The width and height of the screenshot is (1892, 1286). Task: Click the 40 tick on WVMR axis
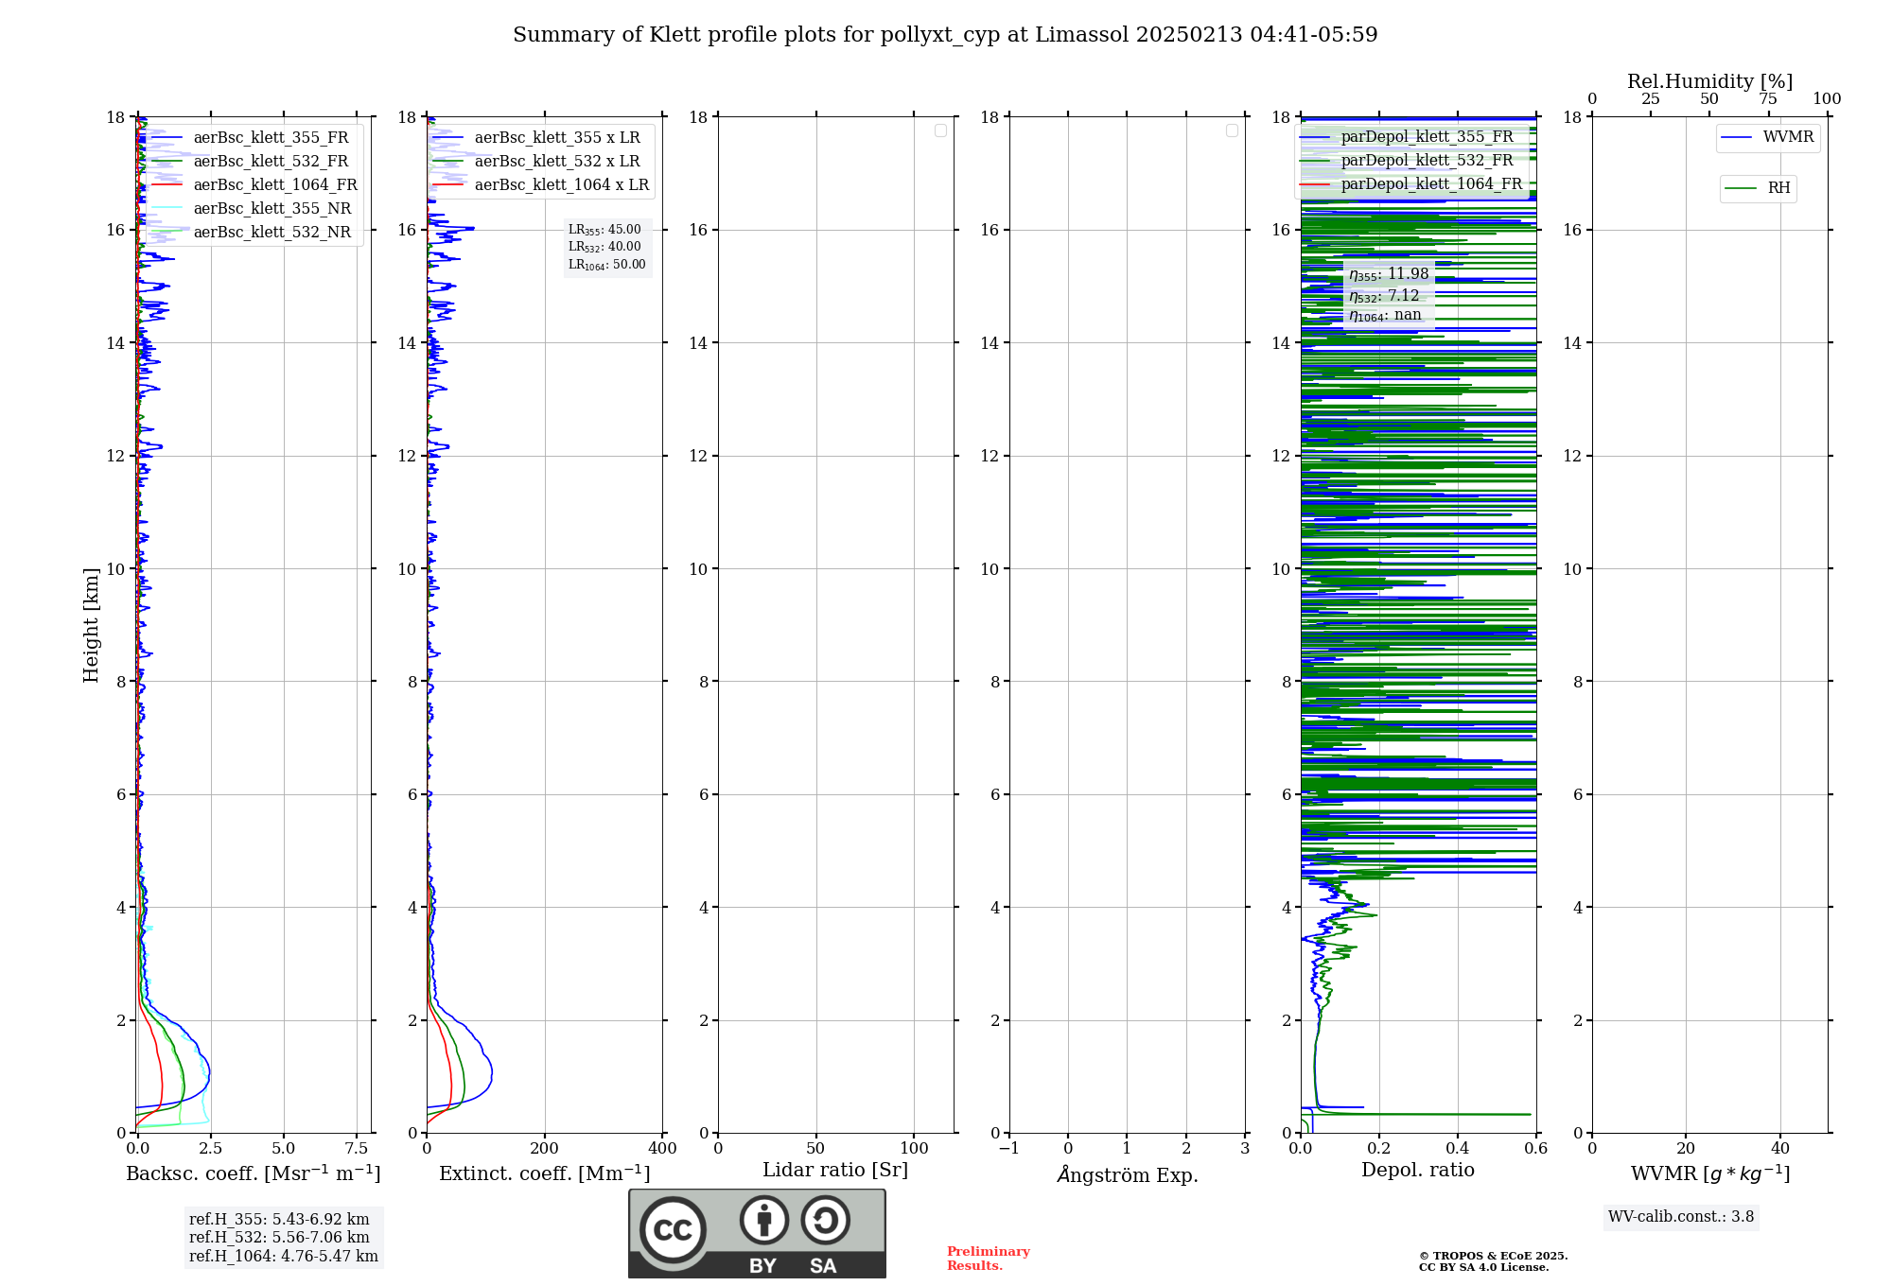(1780, 1149)
